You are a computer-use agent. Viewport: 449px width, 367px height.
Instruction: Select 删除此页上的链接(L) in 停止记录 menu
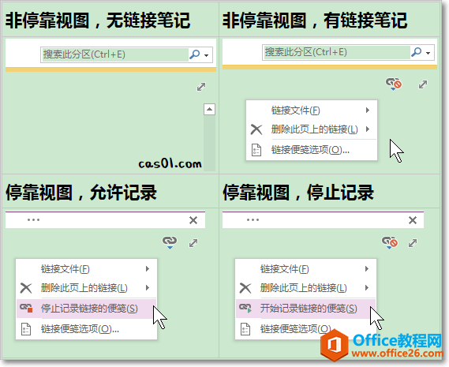(306, 287)
